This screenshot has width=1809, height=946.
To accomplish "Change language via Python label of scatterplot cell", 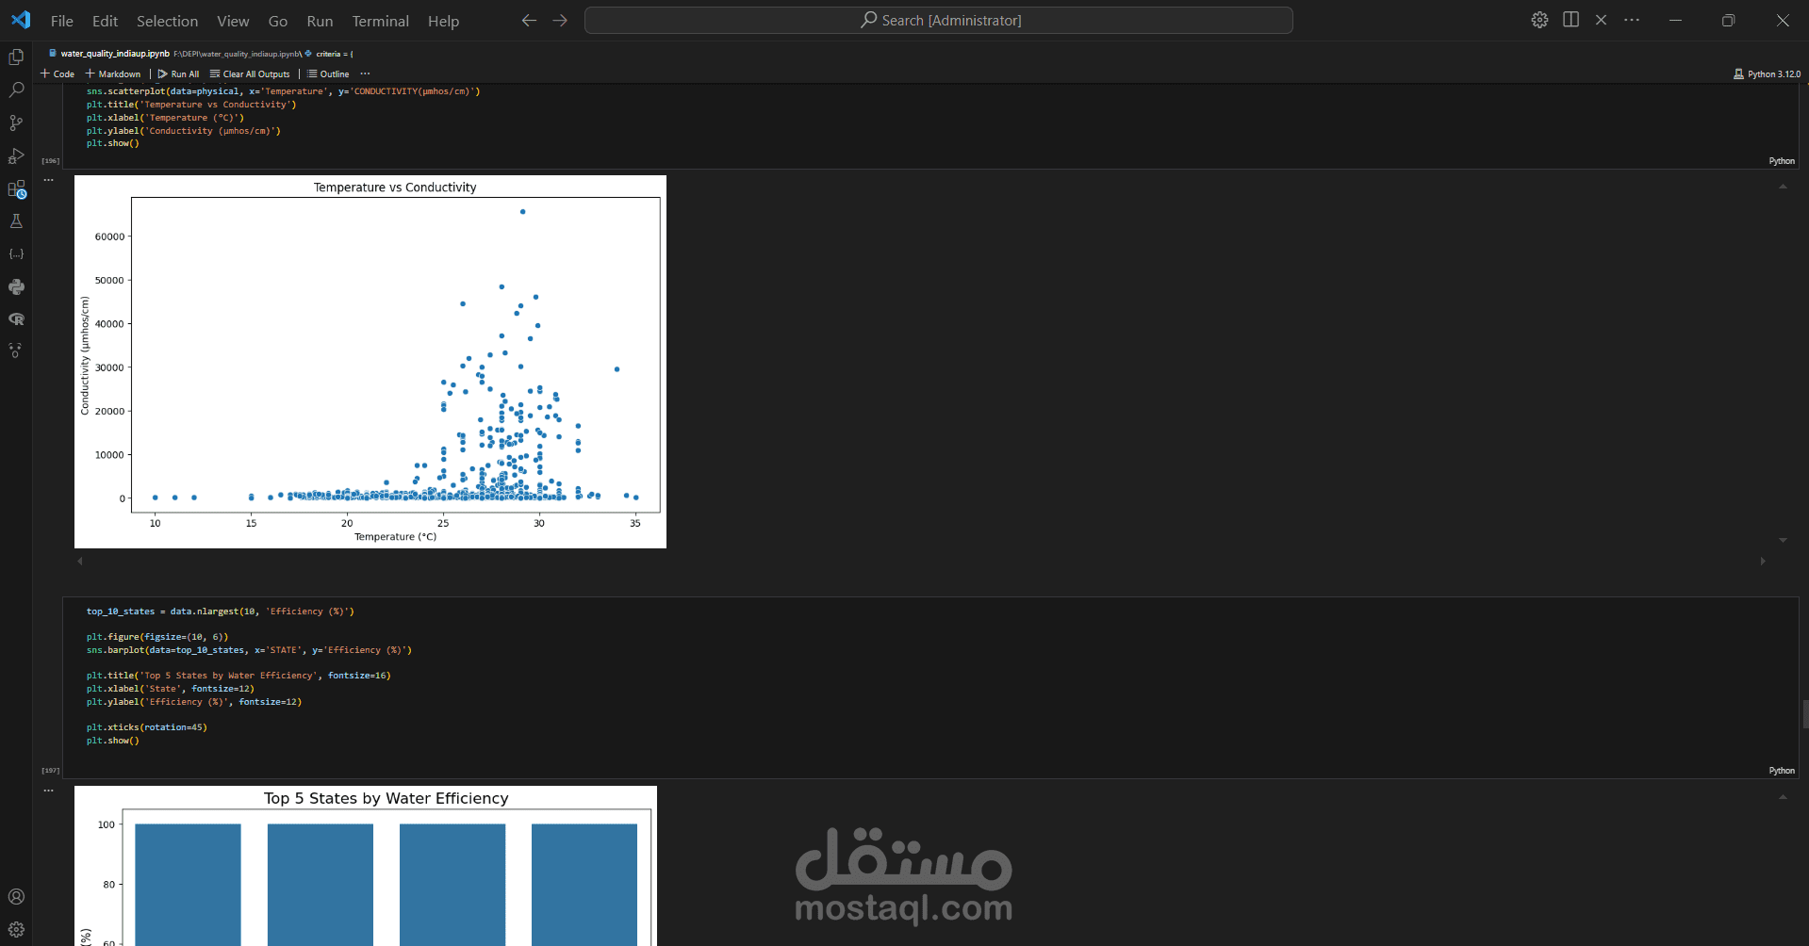I will click(1782, 161).
